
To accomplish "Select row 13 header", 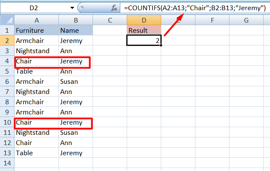I will point(7,153).
